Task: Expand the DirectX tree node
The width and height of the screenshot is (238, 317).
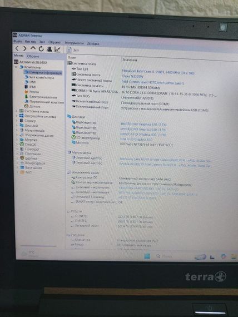Action: (17, 144)
